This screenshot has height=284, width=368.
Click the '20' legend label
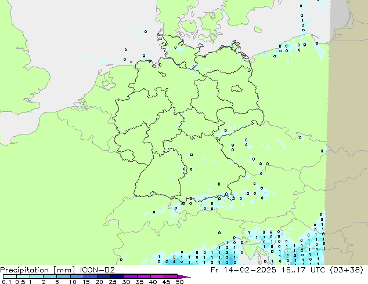tap(99, 282)
